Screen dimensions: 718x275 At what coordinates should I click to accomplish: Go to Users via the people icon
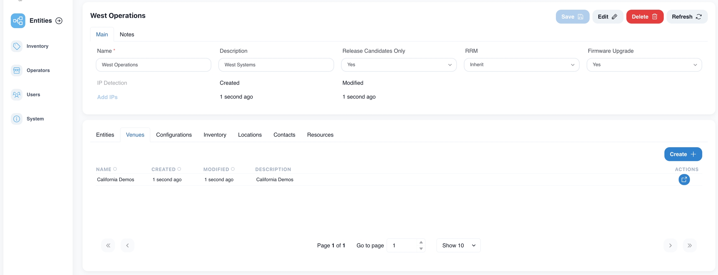17,95
